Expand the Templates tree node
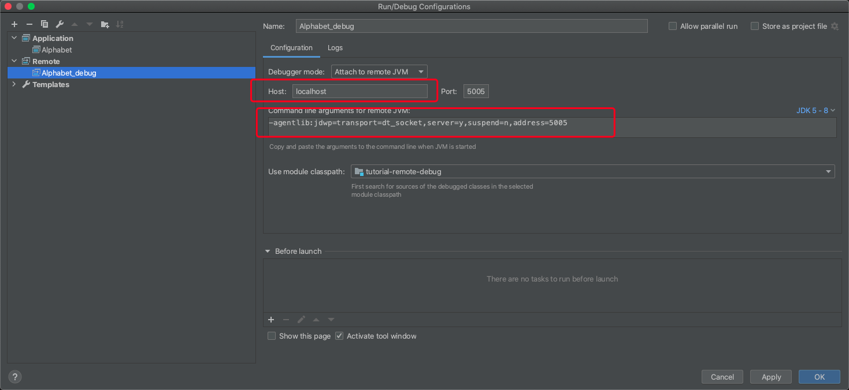The image size is (849, 390). tap(14, 84)
